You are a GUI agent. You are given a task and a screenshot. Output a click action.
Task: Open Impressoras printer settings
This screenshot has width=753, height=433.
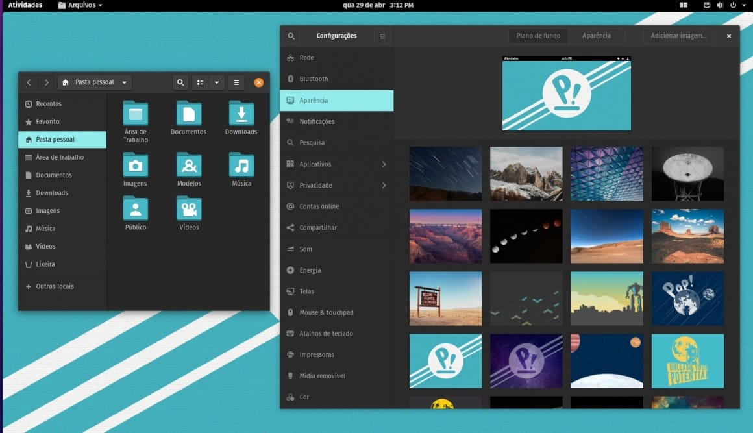click(318, 354)
